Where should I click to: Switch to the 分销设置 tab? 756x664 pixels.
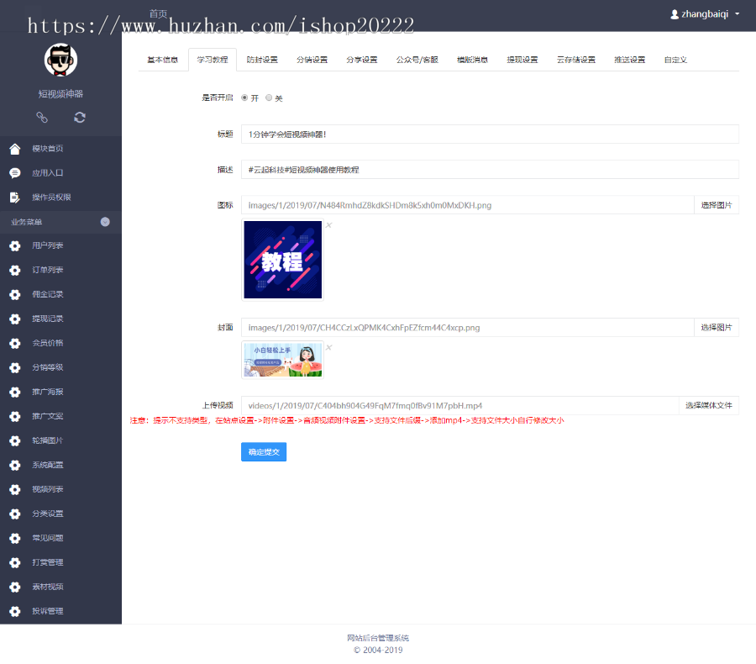[x=312, y=60]
